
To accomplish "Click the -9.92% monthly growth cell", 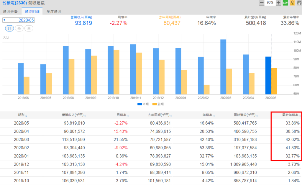I will 121,148.
